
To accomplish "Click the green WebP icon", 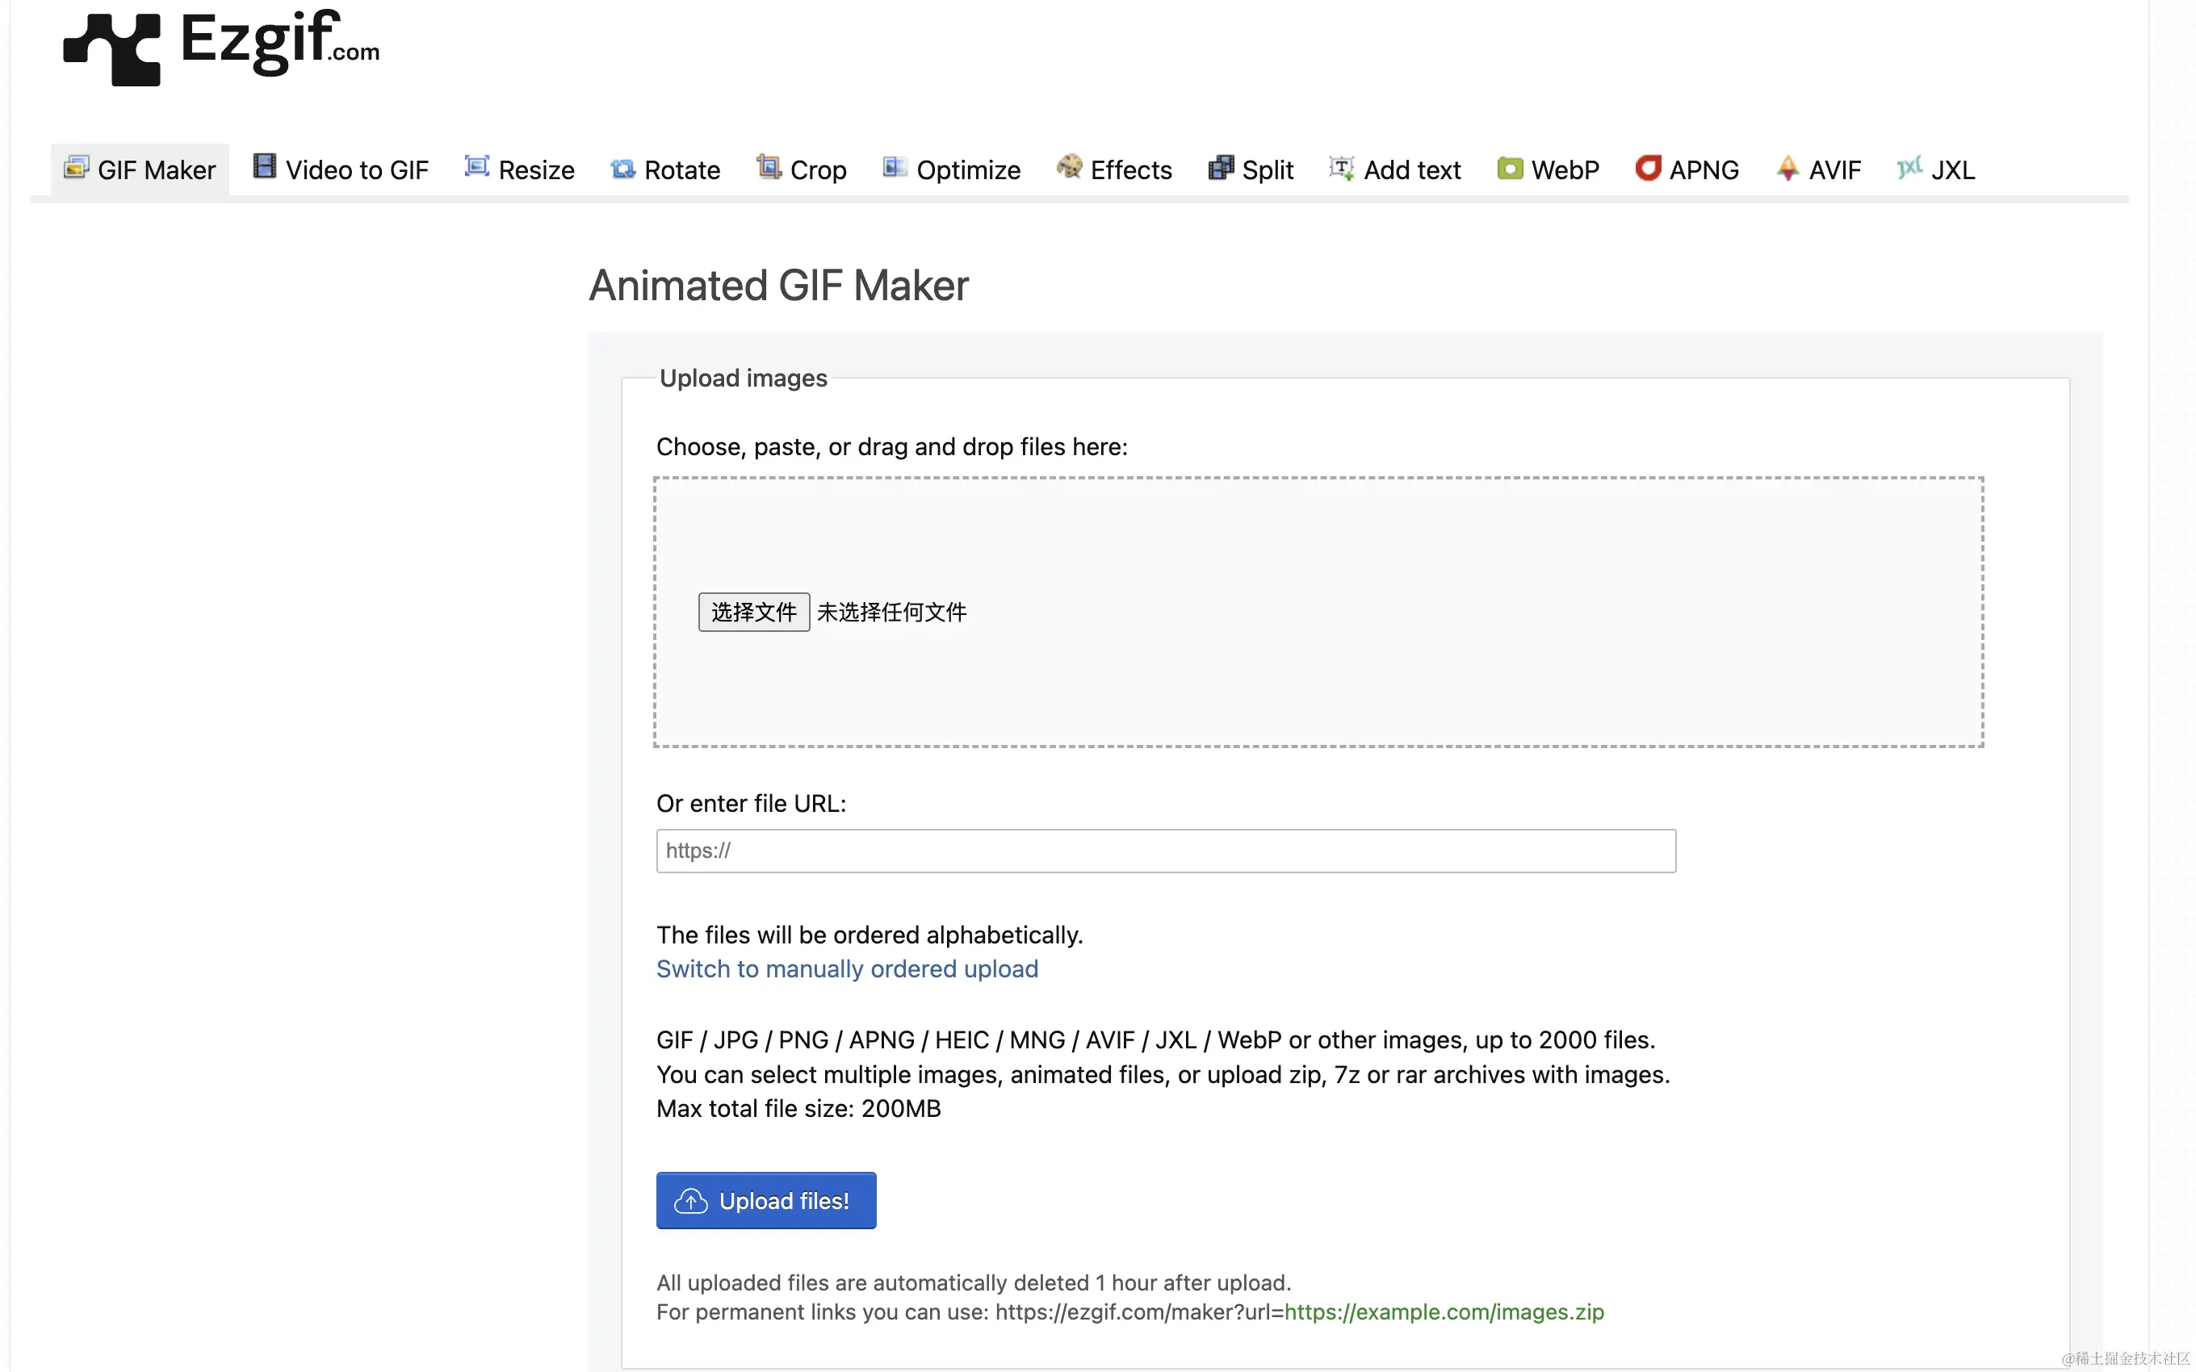I will tap(1509, 169).
